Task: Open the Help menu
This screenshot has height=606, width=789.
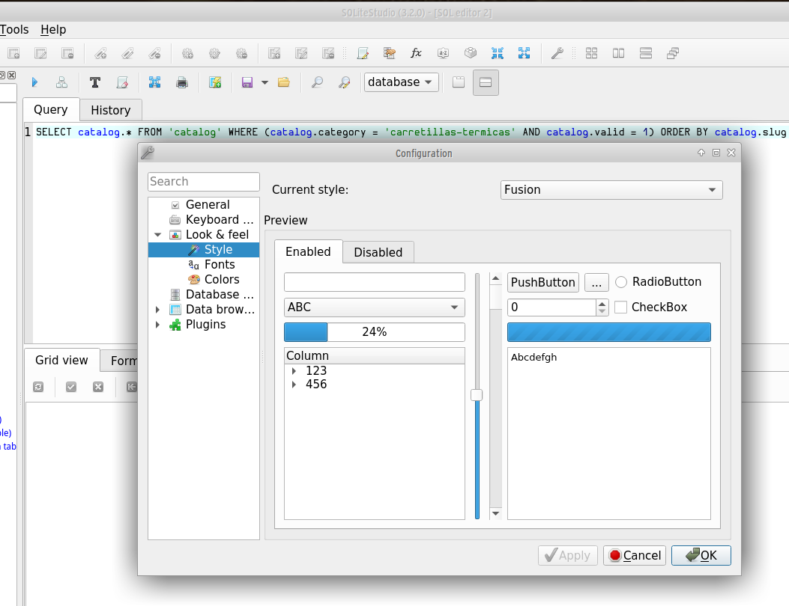Action: point(53,30)
